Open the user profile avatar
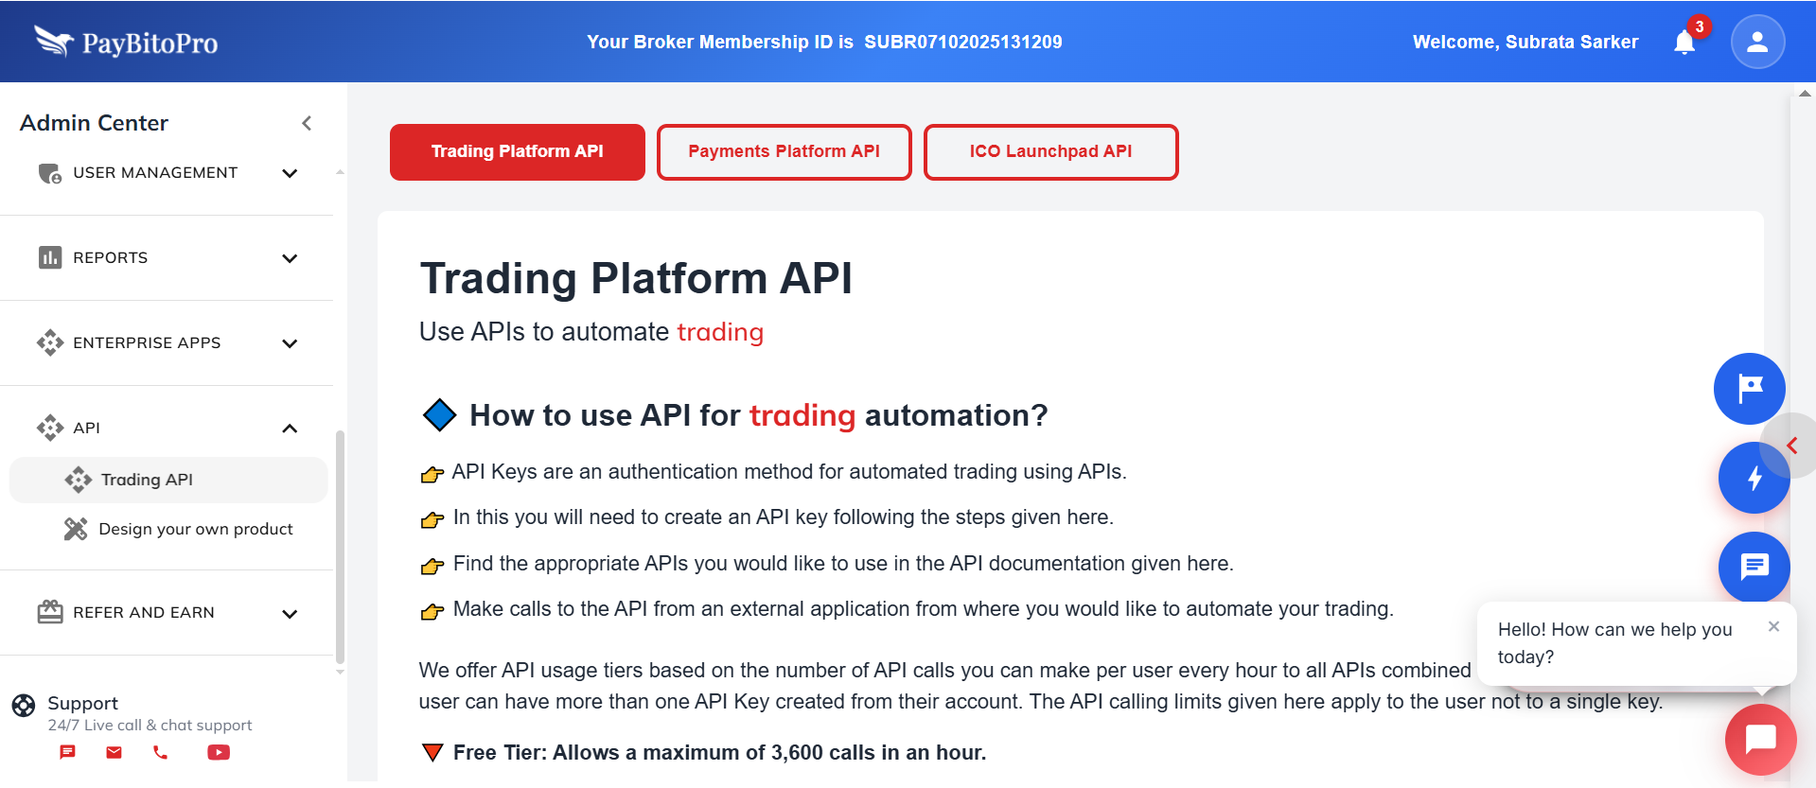 tap(1757, 42)
